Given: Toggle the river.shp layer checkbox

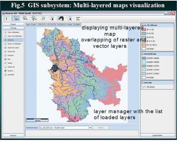Looking at the screenshot, I should tap(142, 83).
